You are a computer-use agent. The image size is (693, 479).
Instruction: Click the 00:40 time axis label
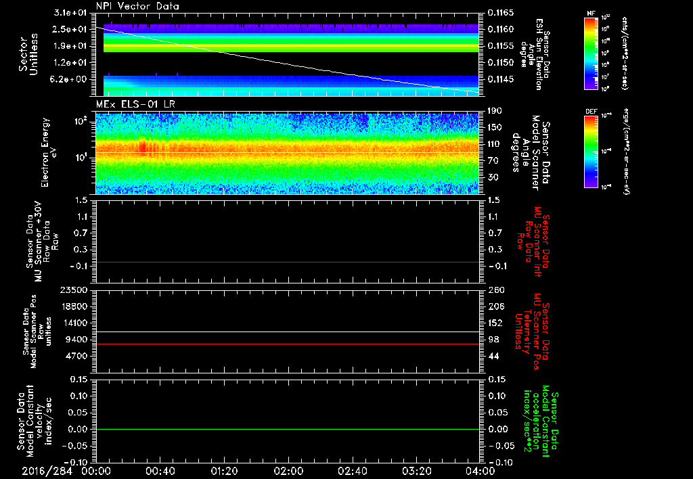coord(160,470)
